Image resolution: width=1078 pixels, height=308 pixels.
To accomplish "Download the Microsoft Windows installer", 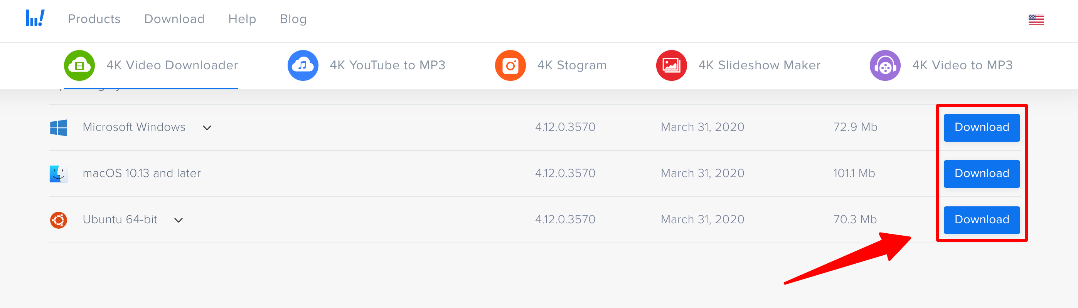I will (x=981, y=127).
